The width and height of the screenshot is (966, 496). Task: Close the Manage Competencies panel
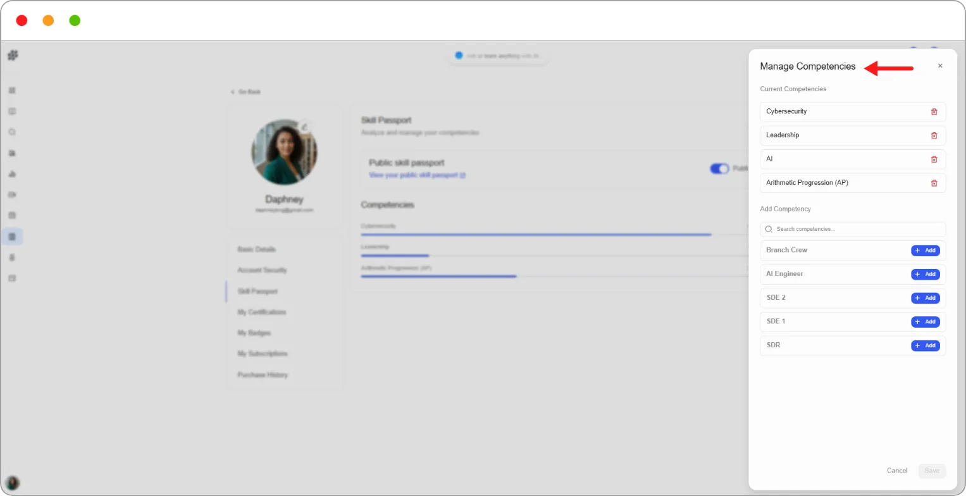pyautogui.click(x=940, y=66)
